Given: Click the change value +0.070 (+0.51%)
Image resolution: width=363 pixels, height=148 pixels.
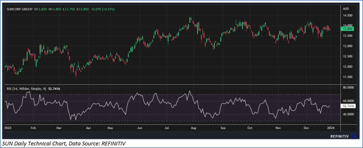Looking at the screenshot, I should pos(103,9).
